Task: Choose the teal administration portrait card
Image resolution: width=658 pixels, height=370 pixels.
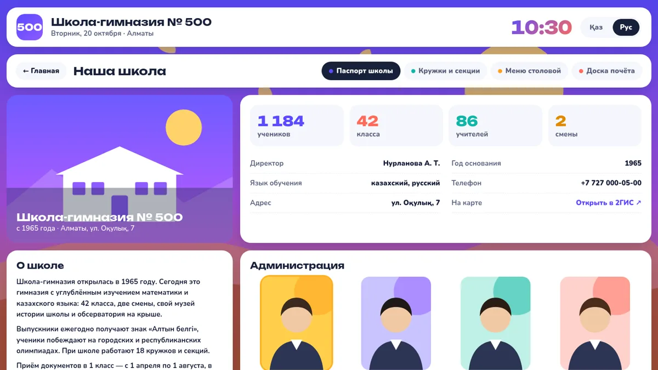Action: pyautogui.click(x=496, y=323)
